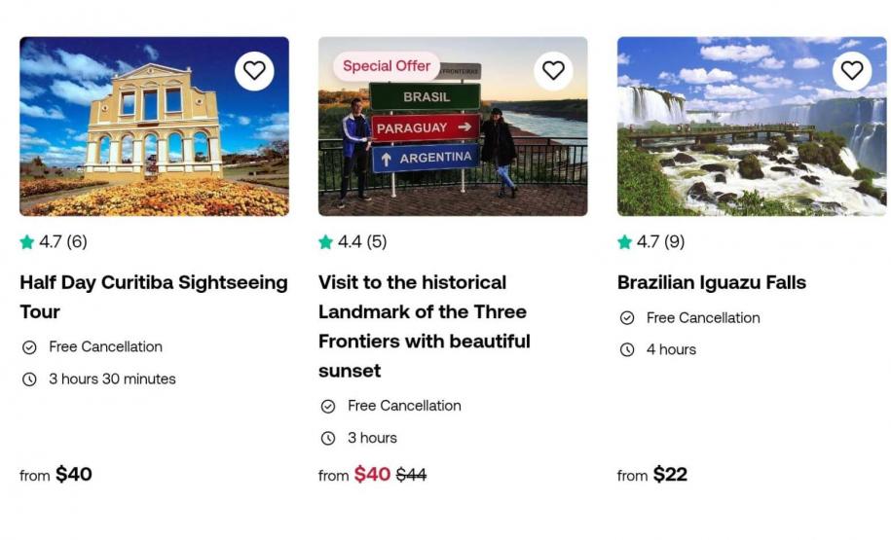Click the 4.4 rating star icon
Viewport: 891px width, 540px height.
click(x=326, y=242)
